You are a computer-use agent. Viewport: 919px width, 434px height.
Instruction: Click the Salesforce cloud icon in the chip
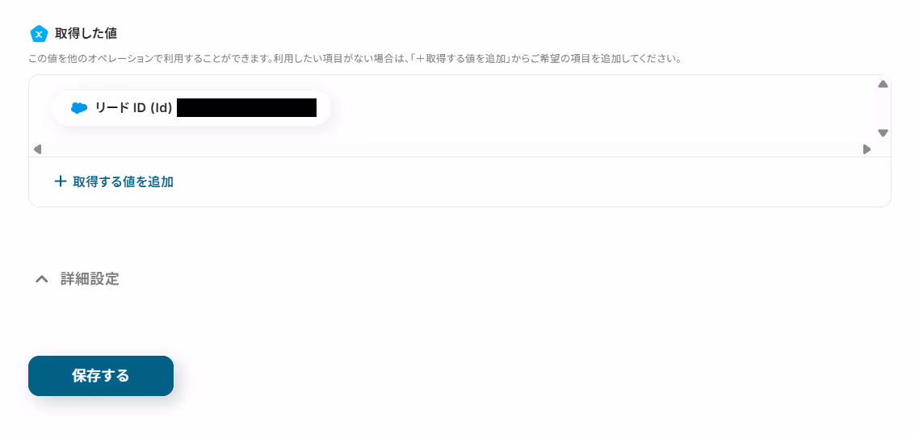(x=78, y=108)
